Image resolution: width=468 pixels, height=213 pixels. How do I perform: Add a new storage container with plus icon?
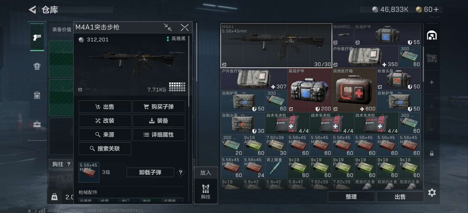pos(432,82)
